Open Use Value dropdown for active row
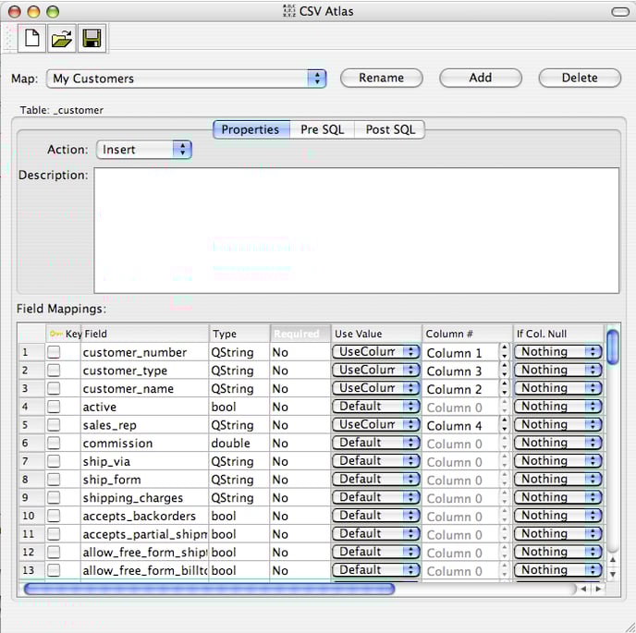Image resolution: width=636 pixels, height=633 pixels. (375, 407)
